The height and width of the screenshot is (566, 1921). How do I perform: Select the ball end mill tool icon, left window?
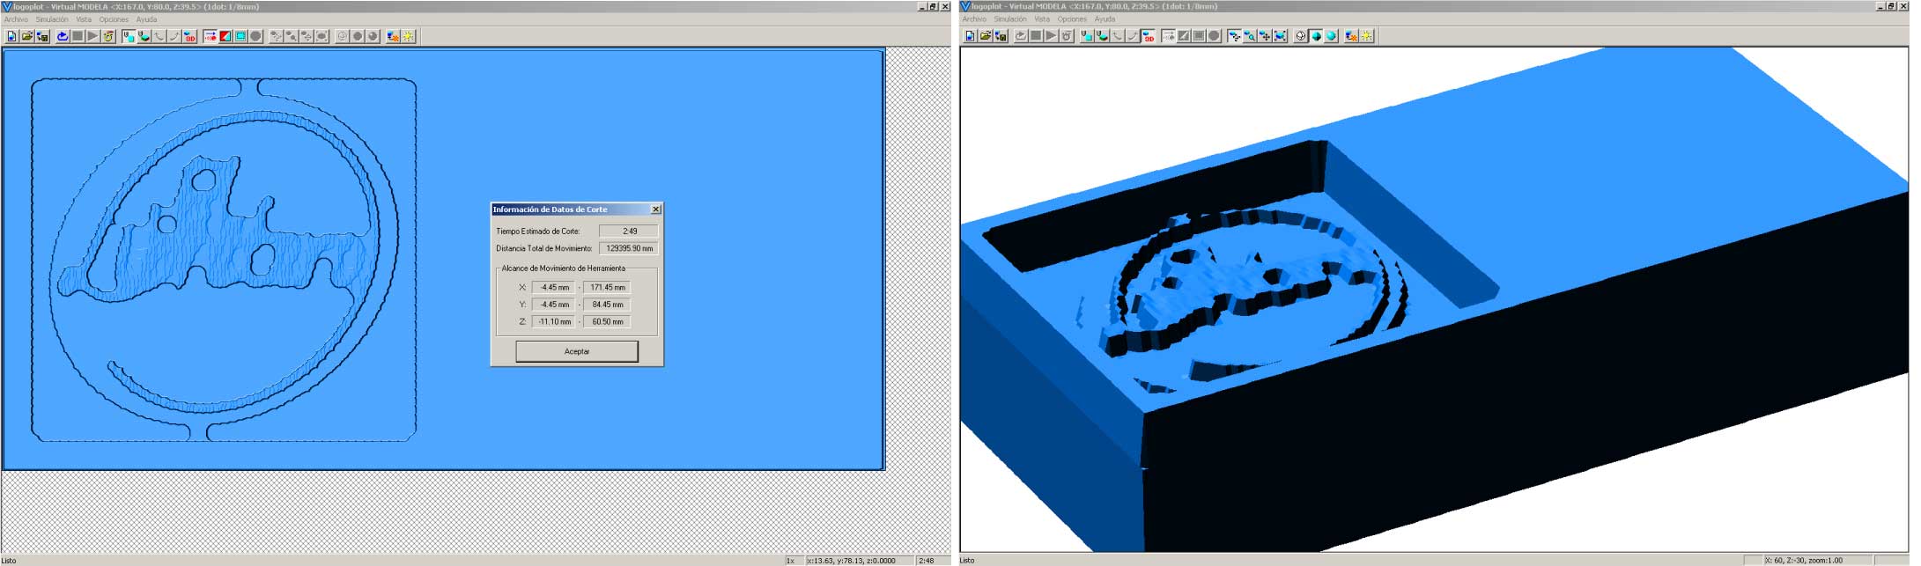144,36
